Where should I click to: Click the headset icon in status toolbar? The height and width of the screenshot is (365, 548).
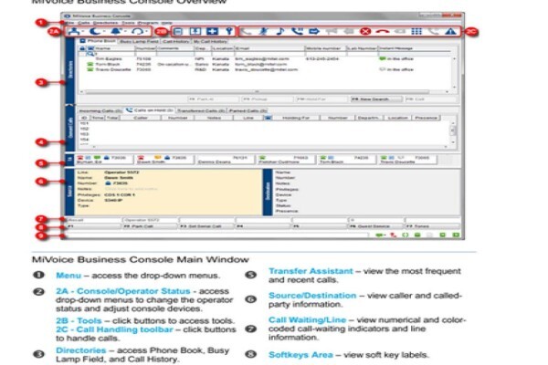137,31
